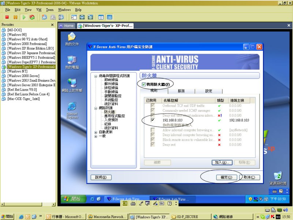Close the Favorites sidebar panel
Image resolution: width=293 pixels, height=220 pixels.
point(52,25)
